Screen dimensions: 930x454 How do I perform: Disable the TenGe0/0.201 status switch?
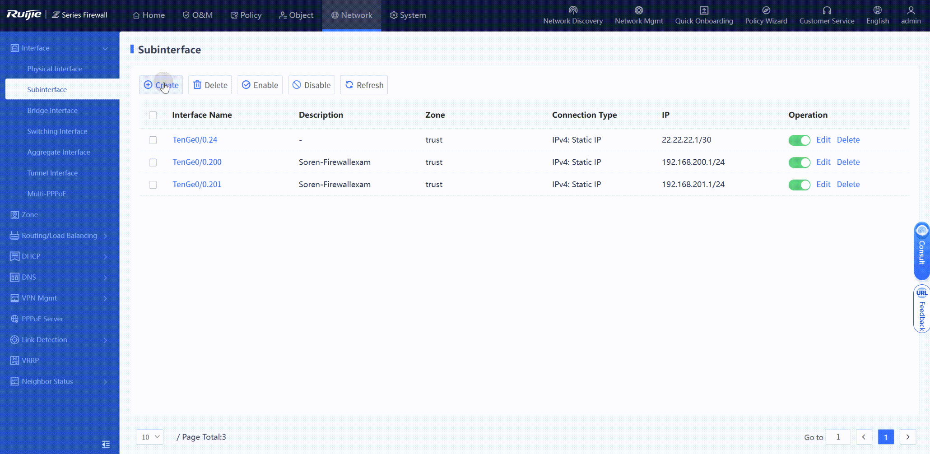coord(799,185)
